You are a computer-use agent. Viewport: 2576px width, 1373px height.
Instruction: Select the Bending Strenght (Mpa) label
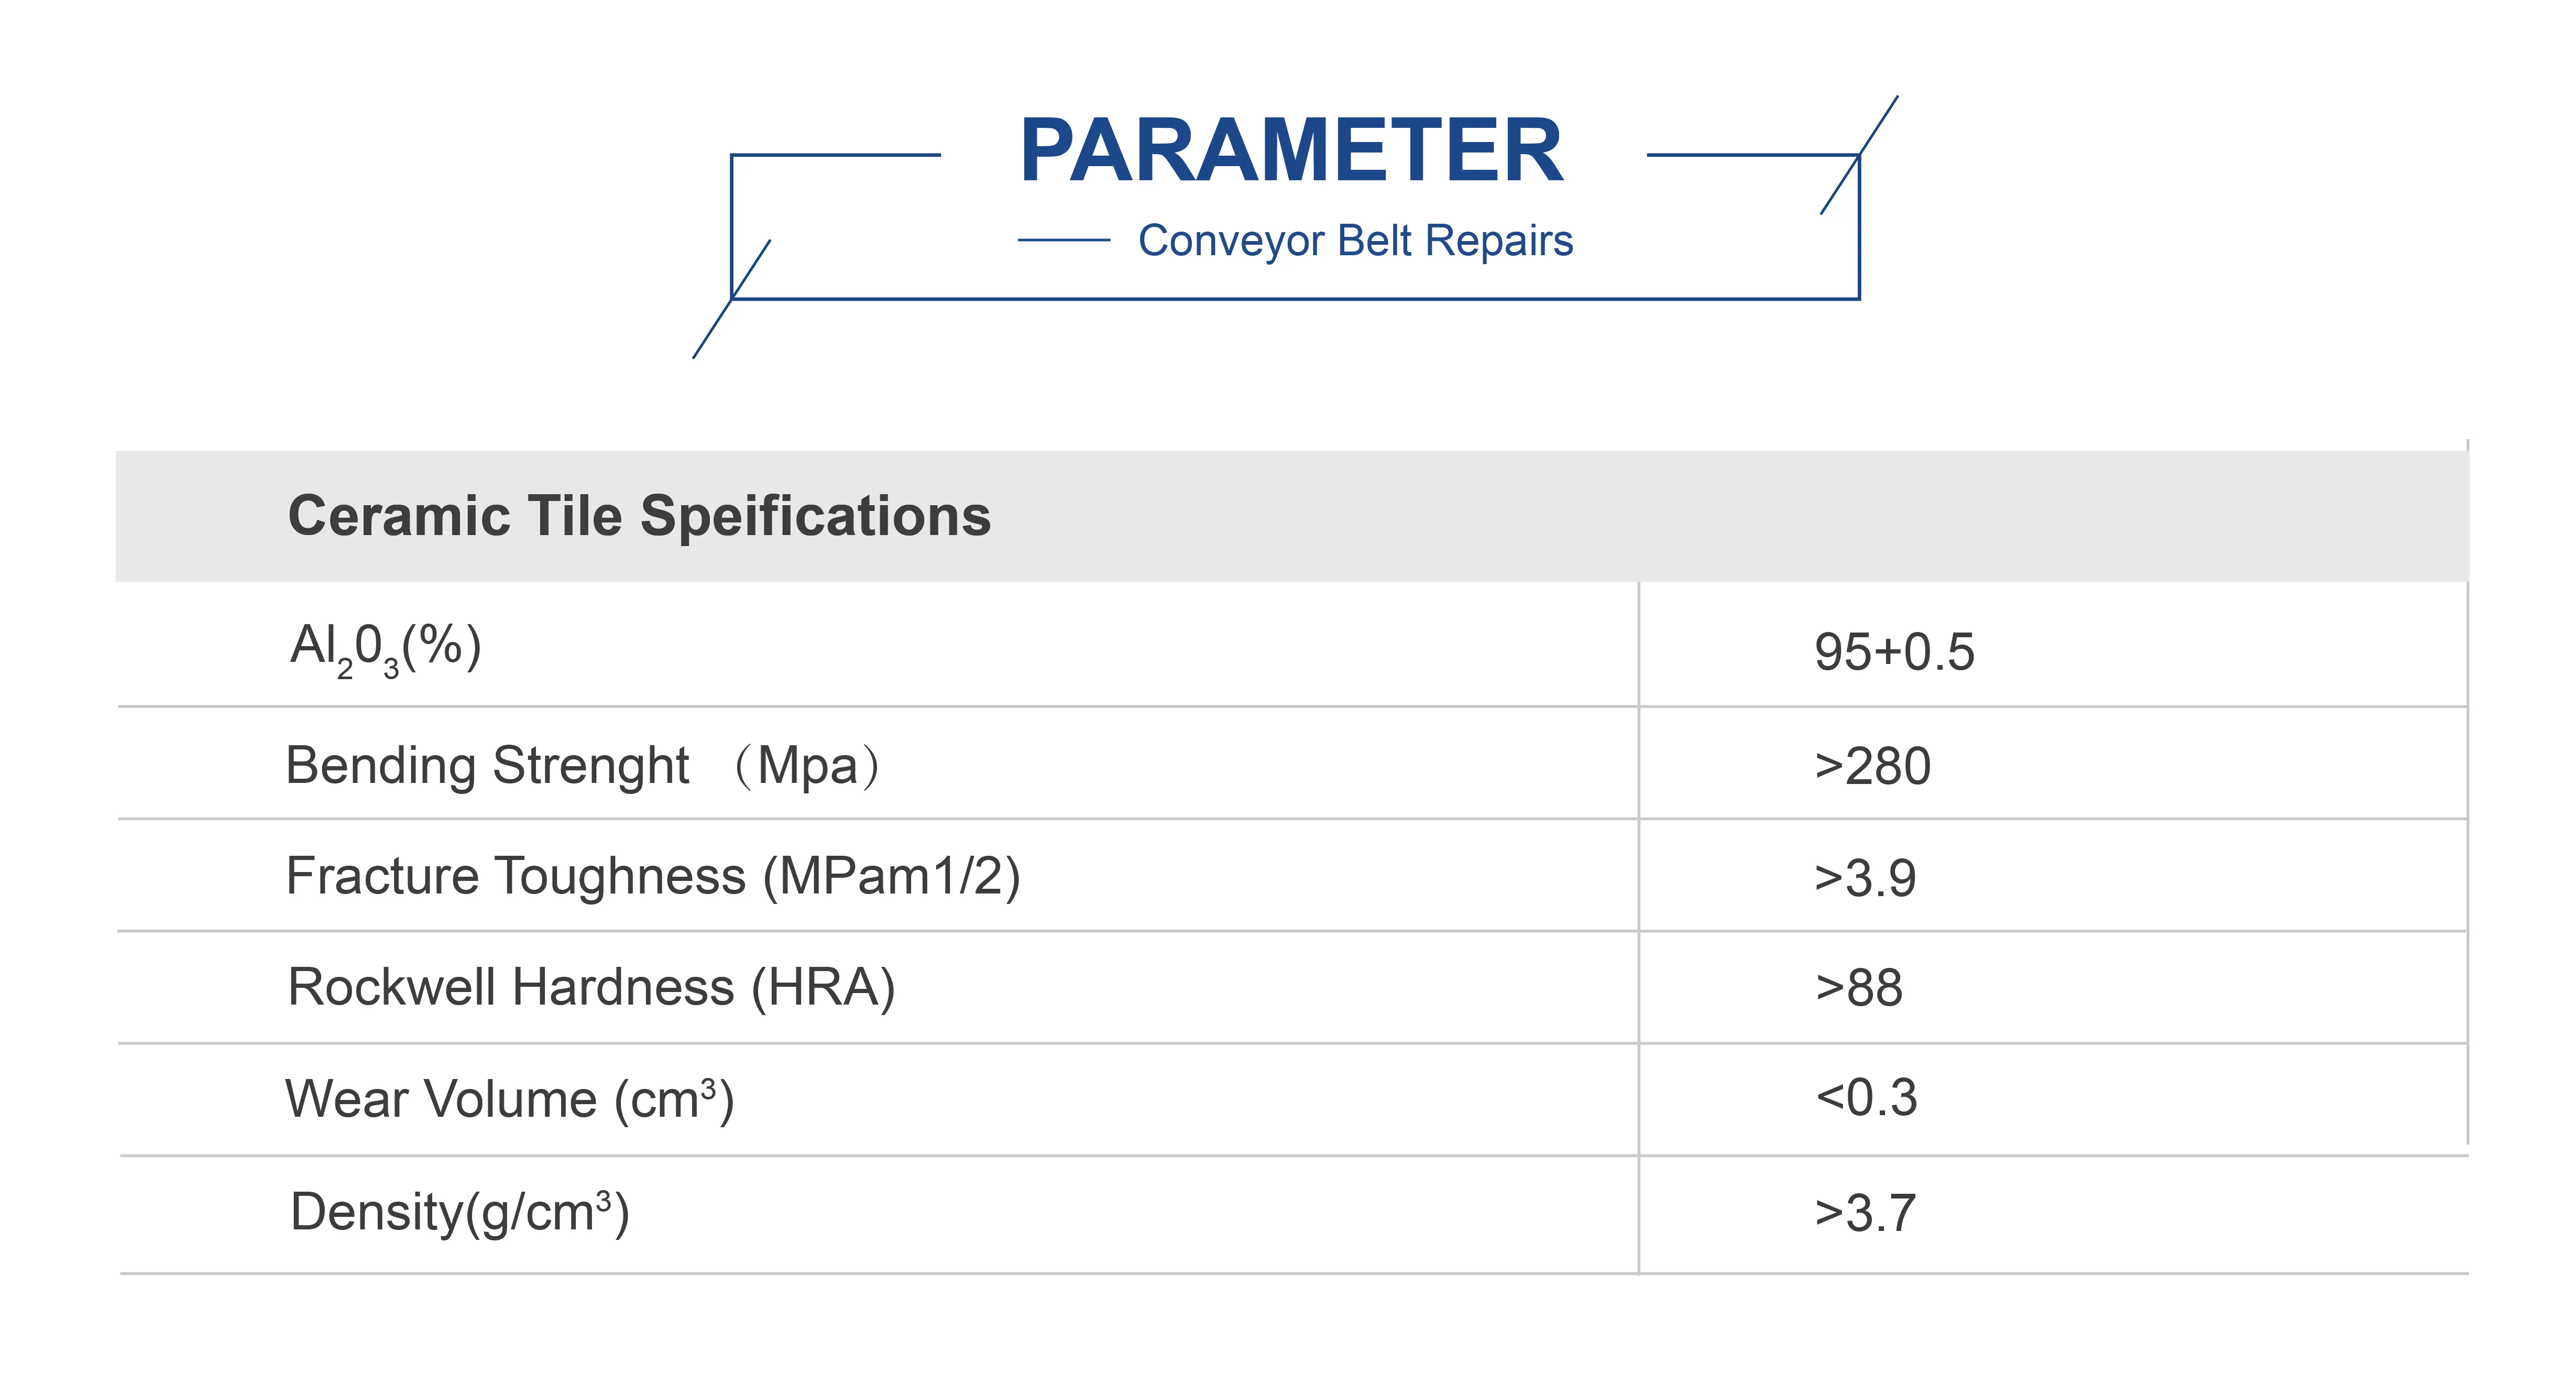[x=582, y=766]
